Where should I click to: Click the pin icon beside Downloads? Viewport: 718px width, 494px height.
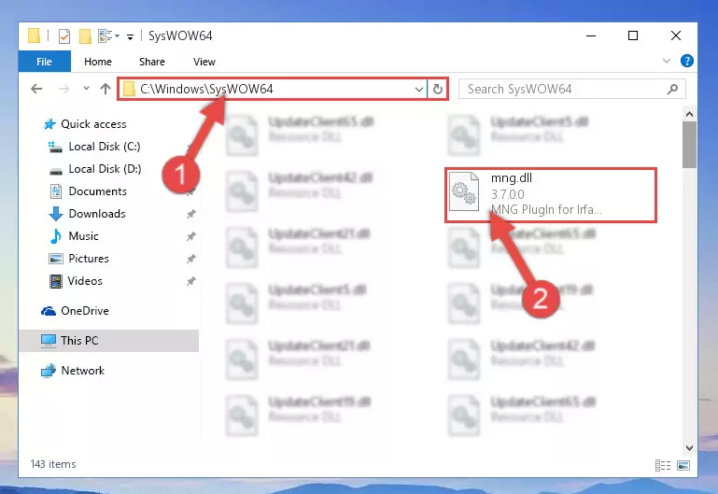pyautogui.click(x=191, y=214)
